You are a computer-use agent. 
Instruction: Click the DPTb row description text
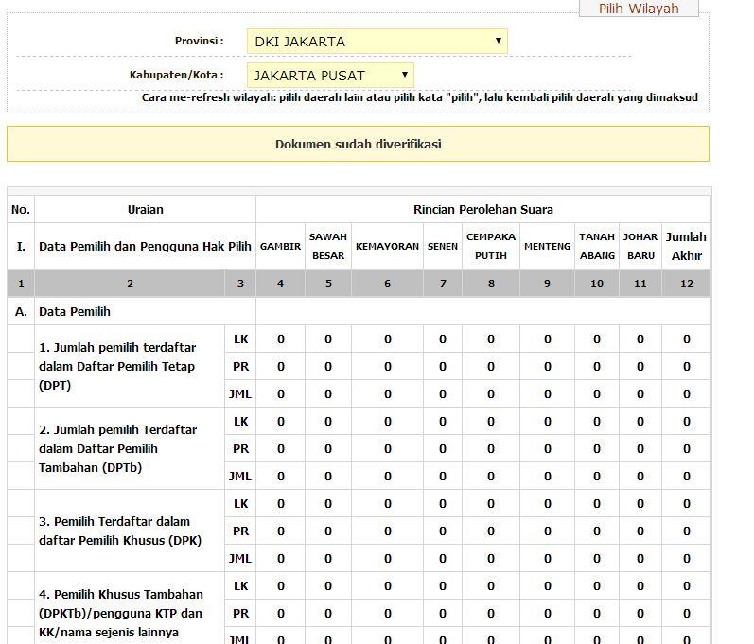pyautogui.click(x=118, y=448)
